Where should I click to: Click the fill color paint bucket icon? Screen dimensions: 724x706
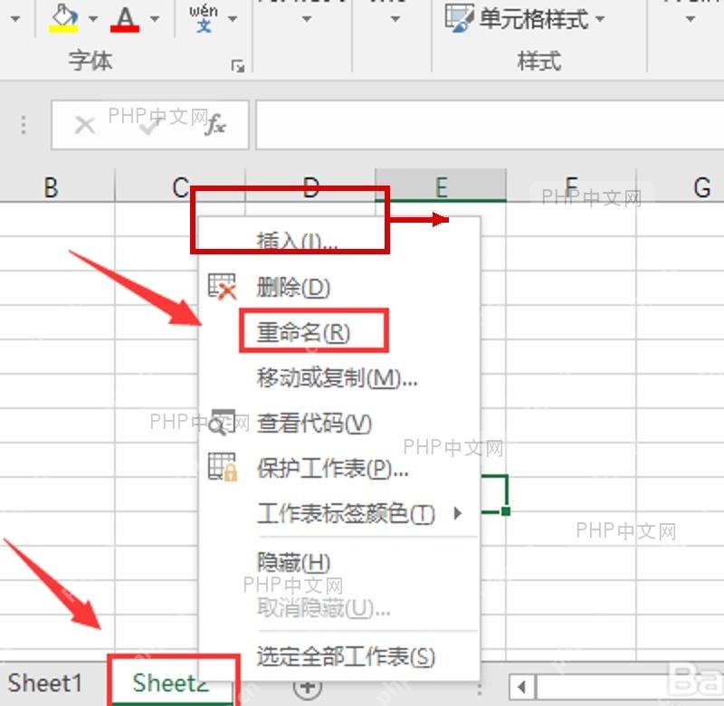click(x=63, y=18)
